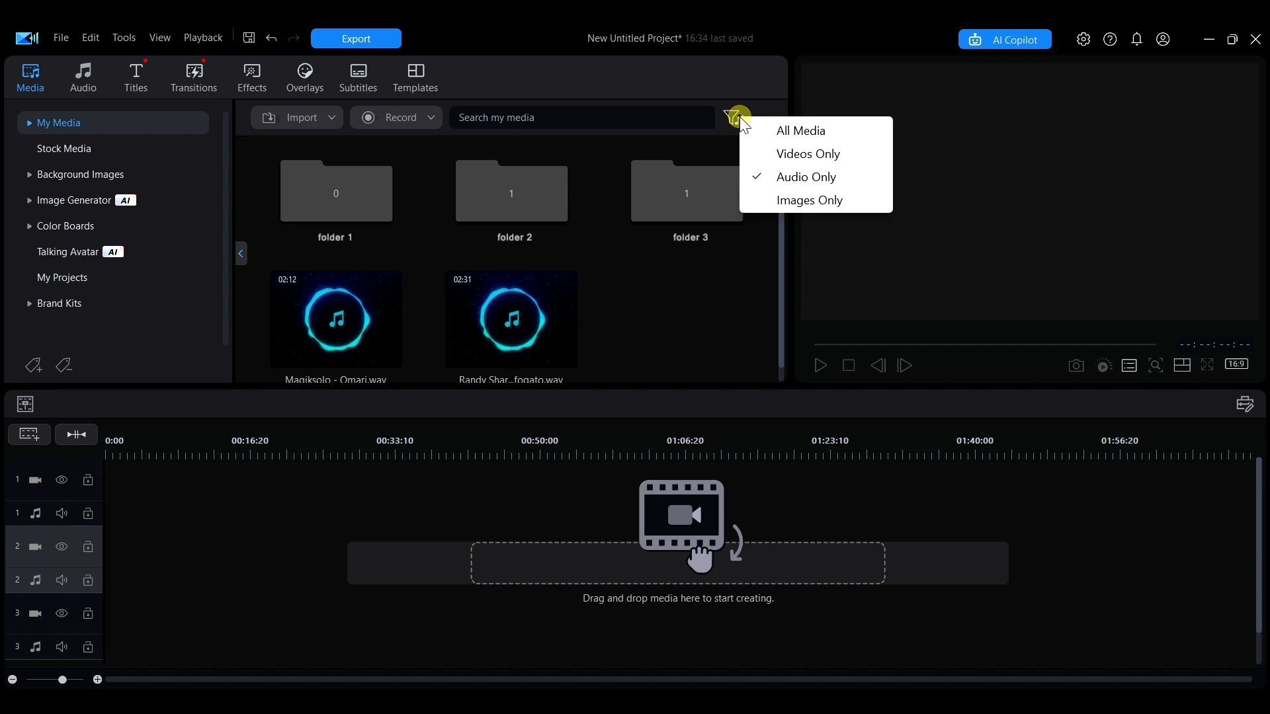Open the Import dropdown
The image size is (1270, 714).
[x=297, y=118]
